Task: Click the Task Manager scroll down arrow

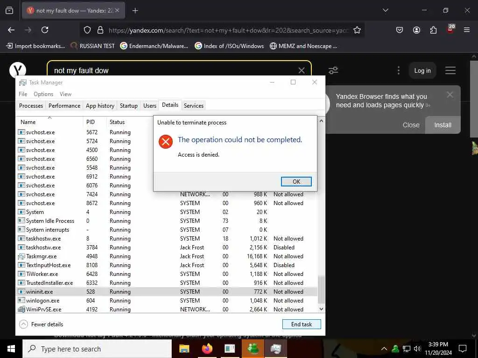Action: 321,309
